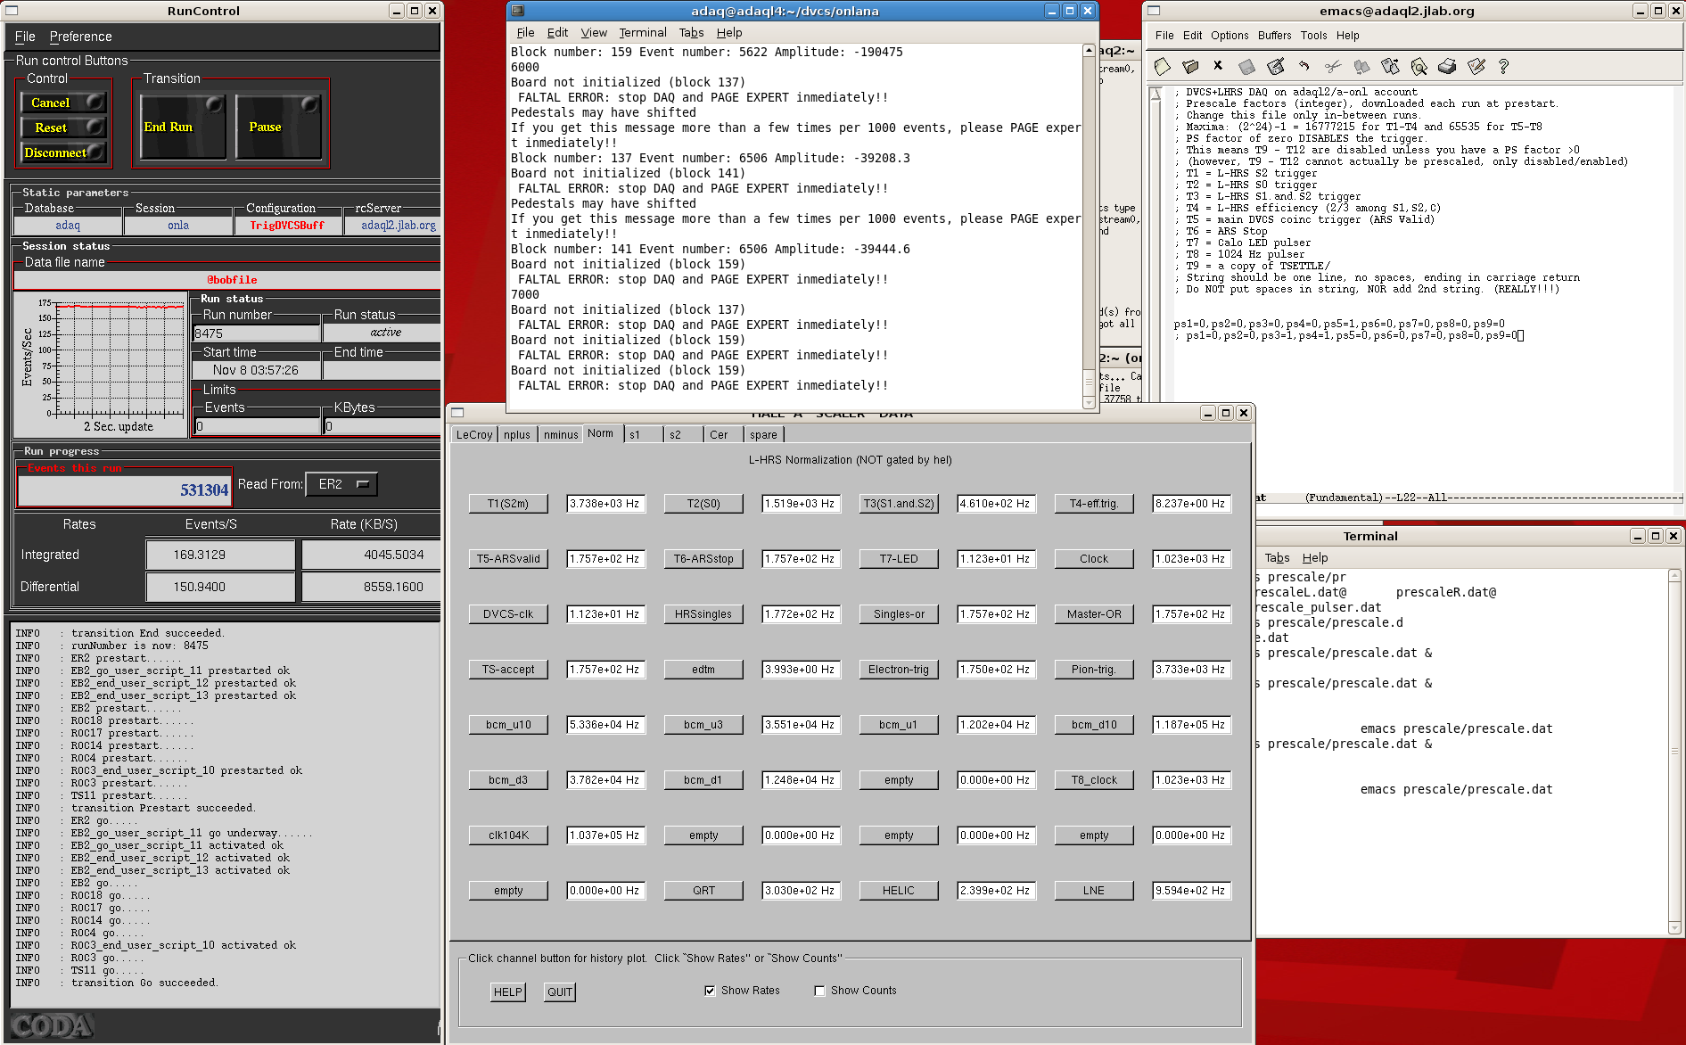The width and height of the screenshot is (1686, 1045).
Task: Click emacs Help question-mark toolbar icon
Action: [1504, 67]
